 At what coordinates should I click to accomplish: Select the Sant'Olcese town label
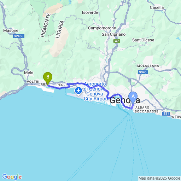143,40
